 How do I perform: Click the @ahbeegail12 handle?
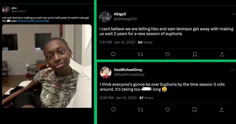tap(125, 19)
